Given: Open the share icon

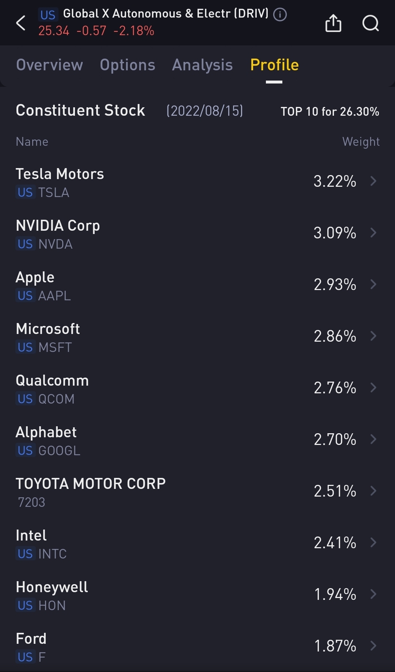Looking at the screenshot, I should point(333,23).
